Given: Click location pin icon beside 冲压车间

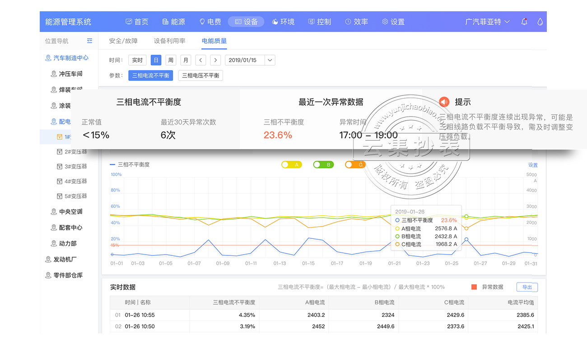Looking at the screenshot, I should pos(54,73).
